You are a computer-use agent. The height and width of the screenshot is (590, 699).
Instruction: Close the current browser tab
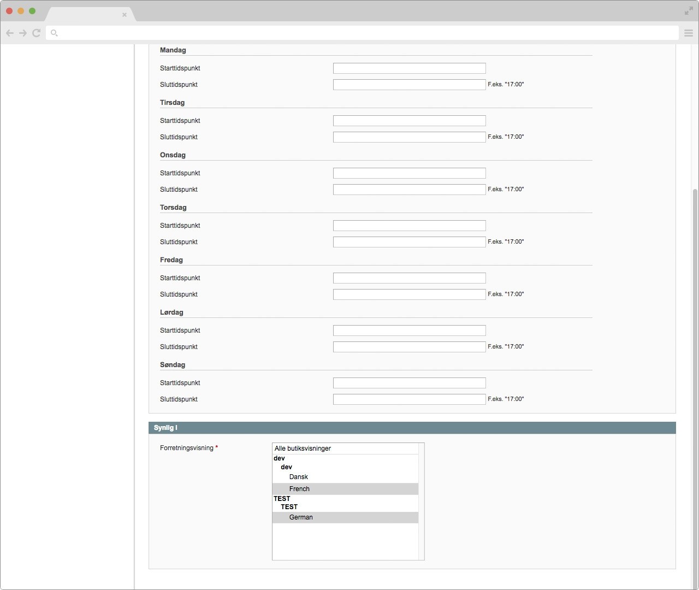click(x=125, y=15)
